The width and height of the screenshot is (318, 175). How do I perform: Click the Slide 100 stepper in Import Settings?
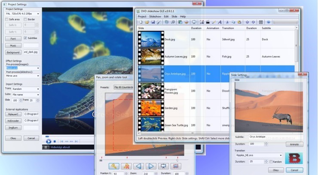21,100
